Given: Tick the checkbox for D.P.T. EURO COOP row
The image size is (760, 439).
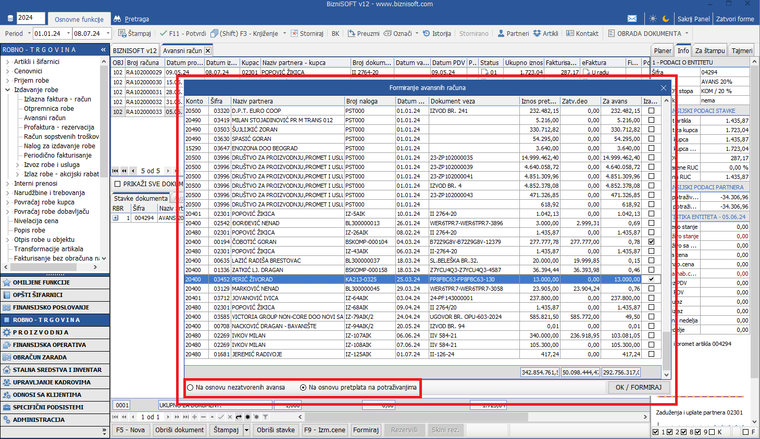Looking at the screenshot, I should click(x=651, y=111).
